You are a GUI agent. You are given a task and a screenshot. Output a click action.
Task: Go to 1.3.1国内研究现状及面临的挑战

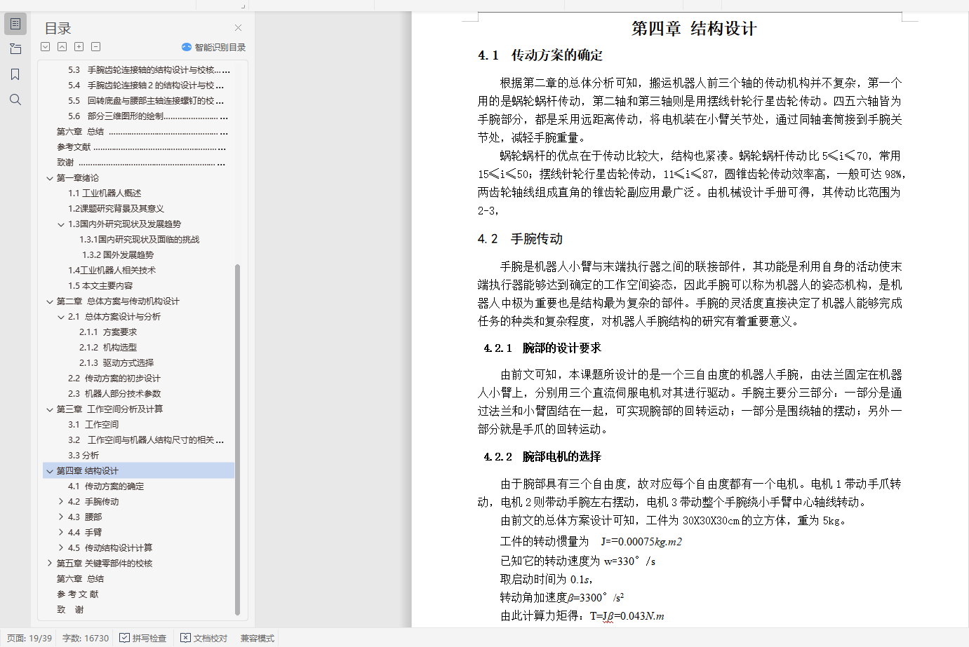(x=139, y=240)
